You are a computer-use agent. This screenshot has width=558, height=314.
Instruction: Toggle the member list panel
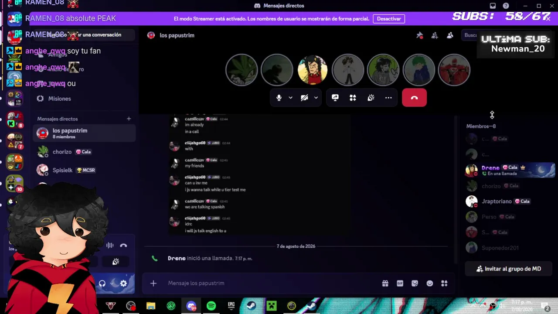point(450,35)
